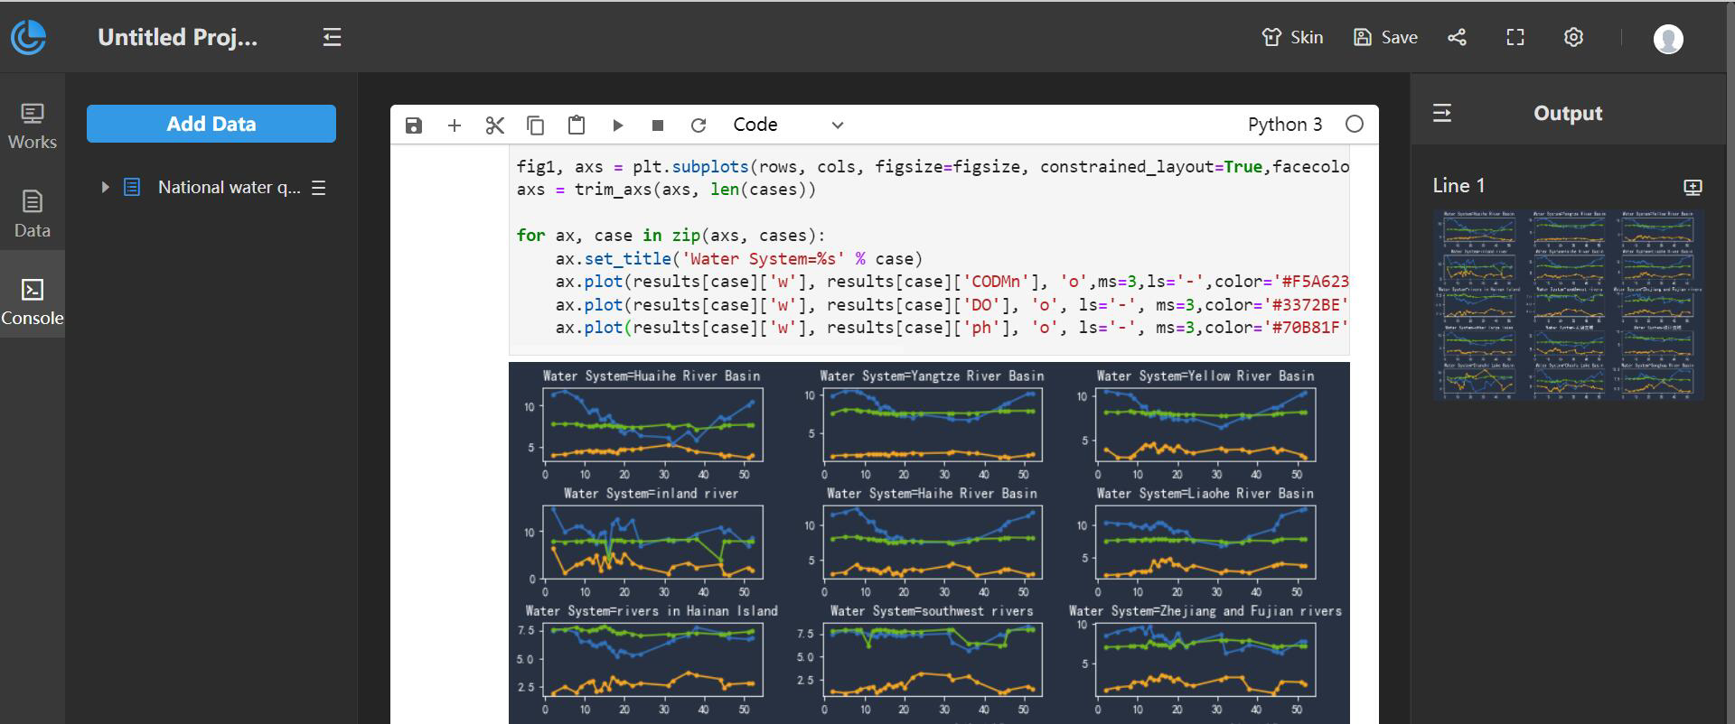
Task: Collapse the Output panel
Action: (1442, 113)
